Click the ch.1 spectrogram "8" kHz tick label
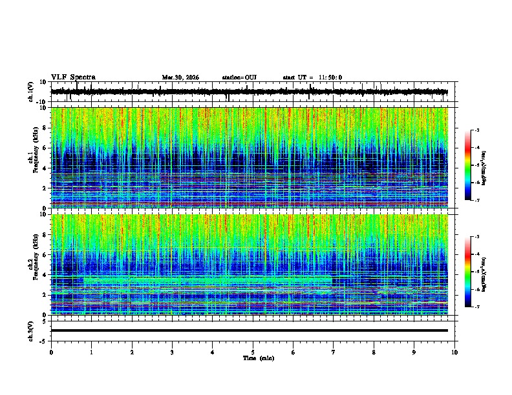512x395 pixels. point(45,128)
